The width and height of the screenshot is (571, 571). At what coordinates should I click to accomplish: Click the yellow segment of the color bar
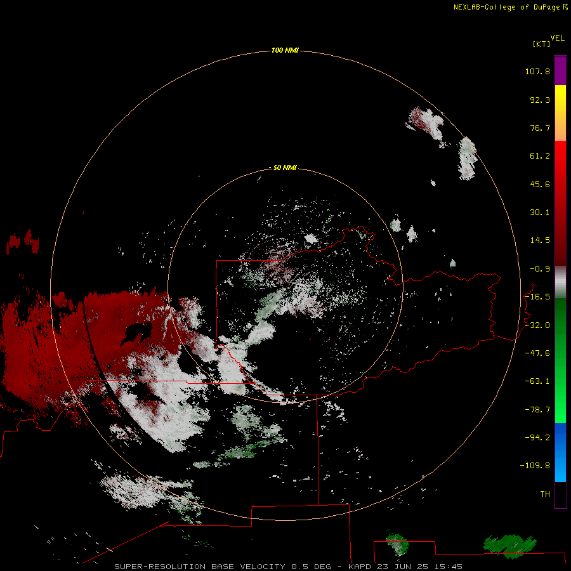(560, 99)
